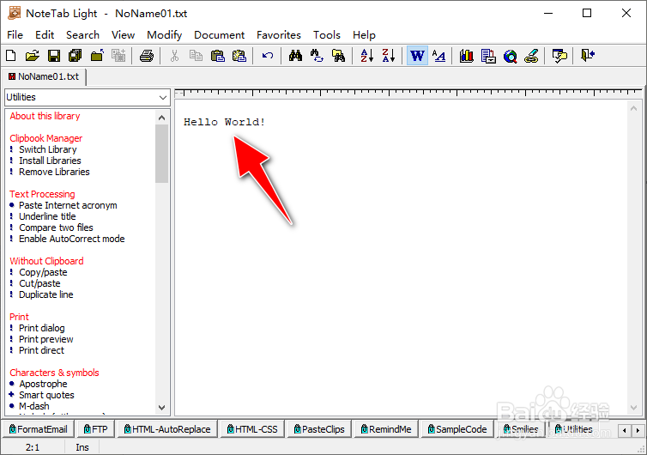Image resolution: width=647 pixels, height=455 pixels.
Task: Save all documents with the stacked disks icon
Action: coord(76,55)
